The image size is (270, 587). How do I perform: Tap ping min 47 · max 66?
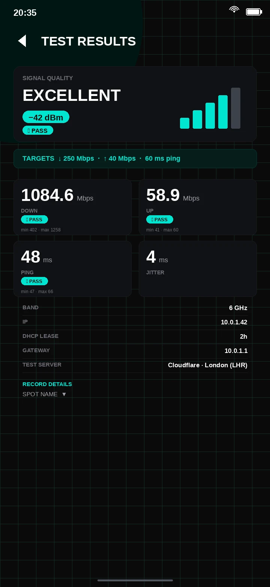tap(37, 292)
